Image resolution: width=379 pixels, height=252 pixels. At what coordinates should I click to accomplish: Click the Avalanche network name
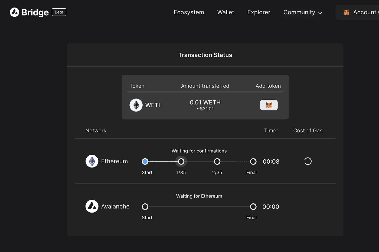point(115,206)
